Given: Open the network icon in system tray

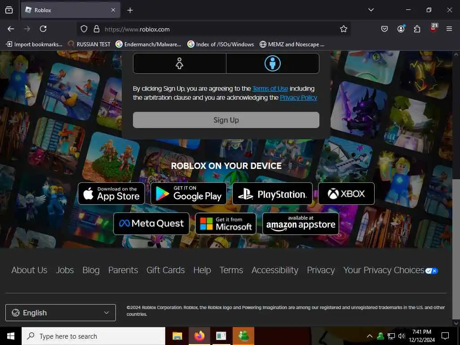Looking at the screenshot, I should point(391,336).
